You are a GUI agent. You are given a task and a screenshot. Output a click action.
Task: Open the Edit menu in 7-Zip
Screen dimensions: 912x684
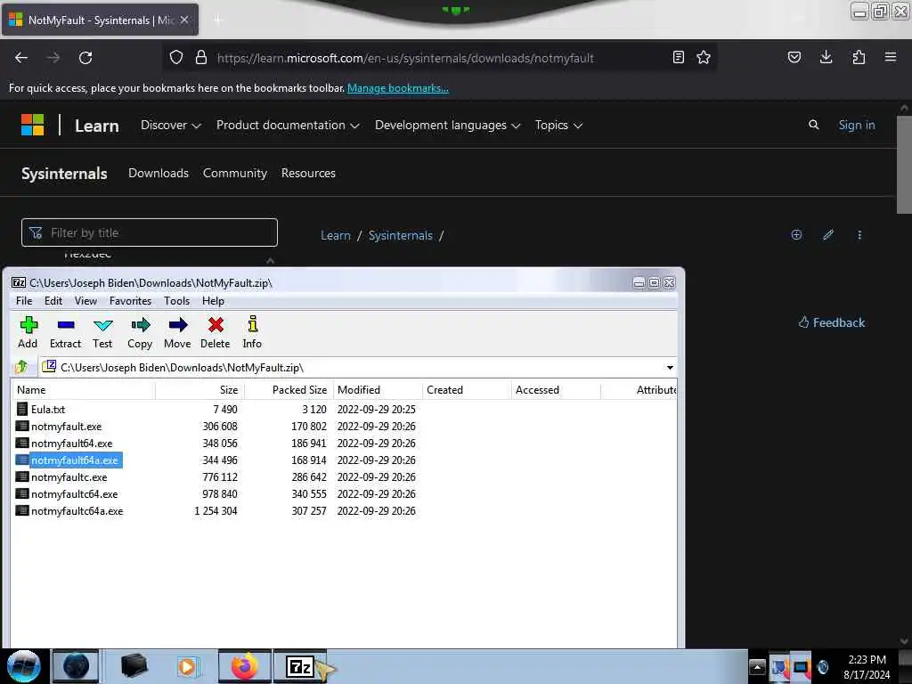tap(53, 301)
